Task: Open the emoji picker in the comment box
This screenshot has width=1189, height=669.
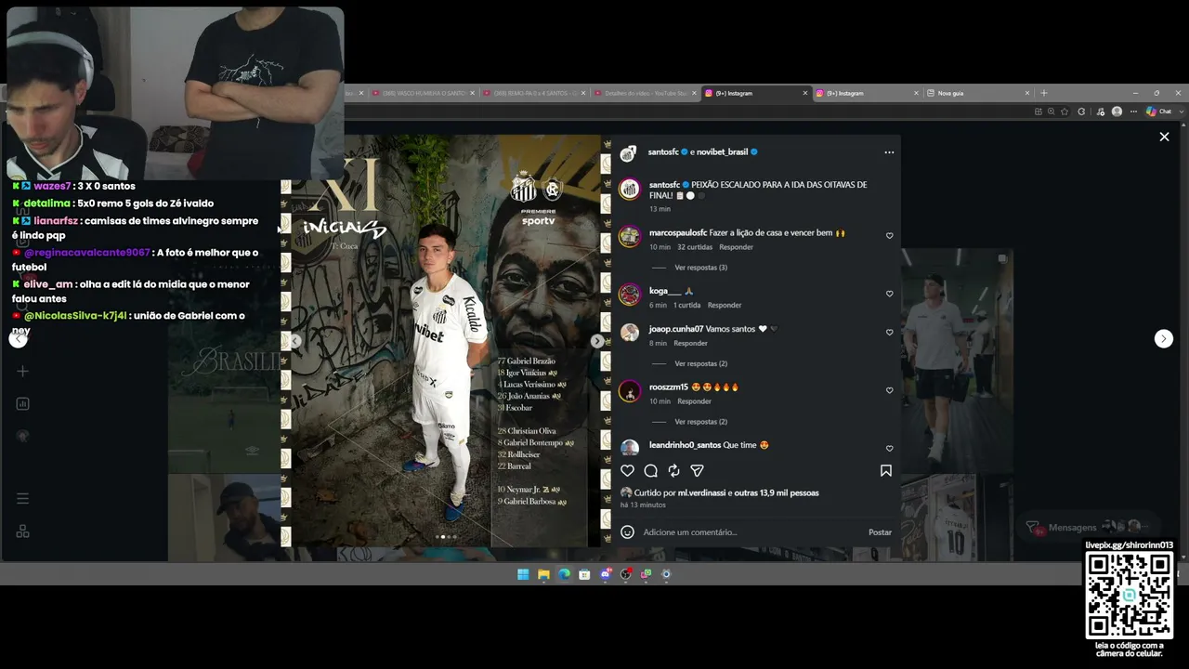Action: coord(627,532)
